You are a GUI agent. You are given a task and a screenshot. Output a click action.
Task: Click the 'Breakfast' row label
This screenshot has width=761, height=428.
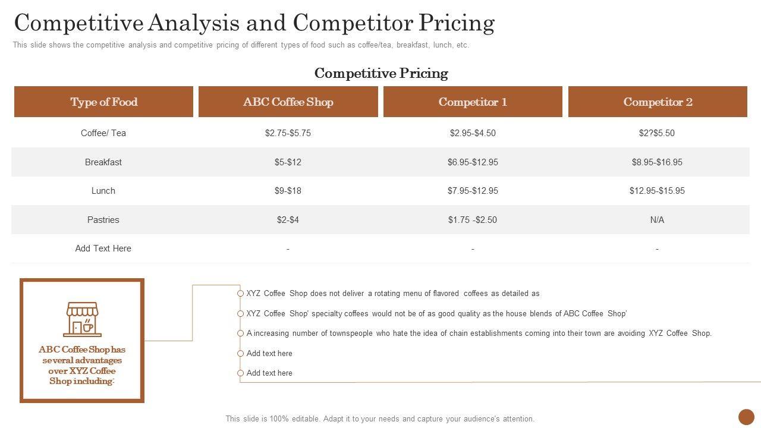pos(103,162)
